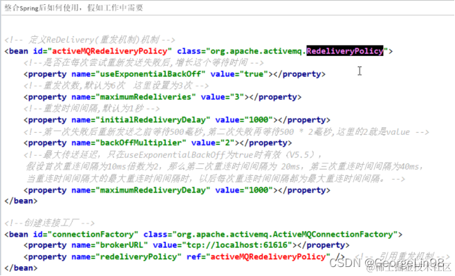Click the ref activeMQRedeliveryPolicy value
This screenshot has width=455, height=276.
coord(268,257)
